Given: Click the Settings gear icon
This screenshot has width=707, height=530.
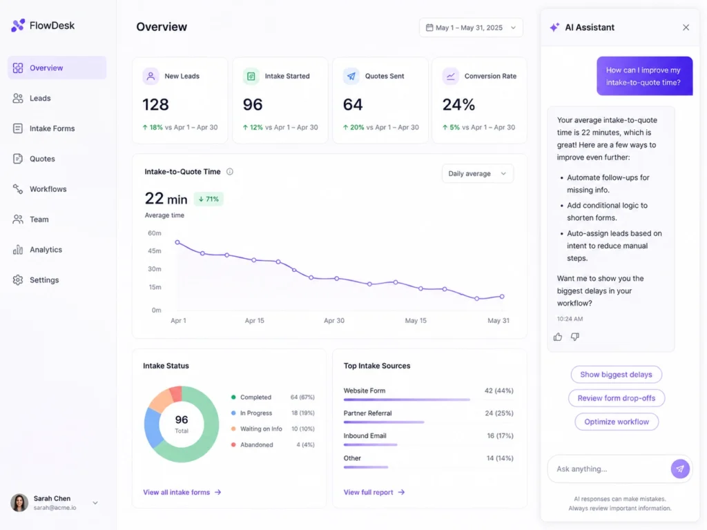Looking at the screenshot, I should pos(18,280).
